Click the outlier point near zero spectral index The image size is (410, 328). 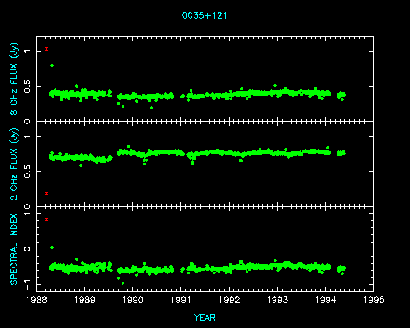52,247
